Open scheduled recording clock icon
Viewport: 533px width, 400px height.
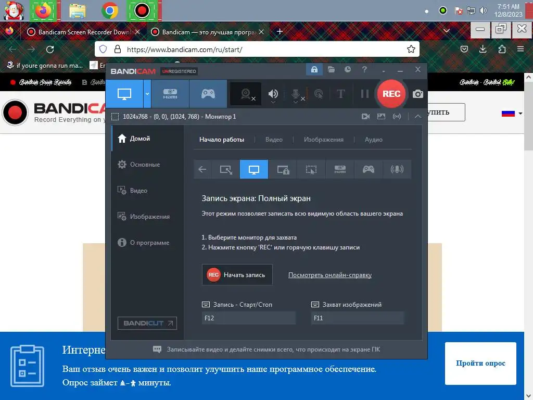(x=348, y=69)
